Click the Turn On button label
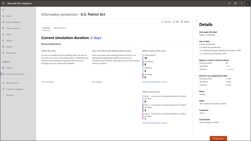251x141 pixels. coord(167,22)
